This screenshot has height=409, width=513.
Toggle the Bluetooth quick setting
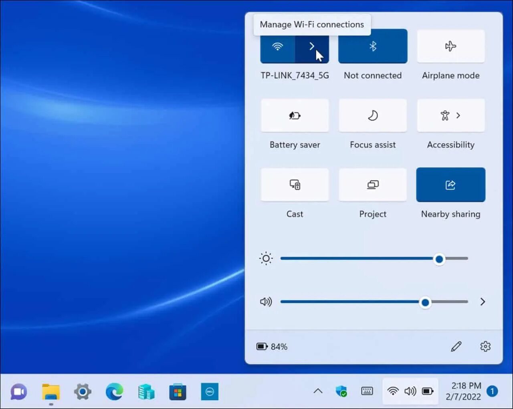tap(373, 46)
